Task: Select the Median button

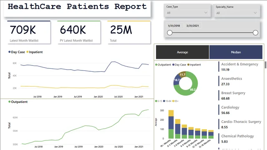Action: pyautogui.click(x=236, y=52)
